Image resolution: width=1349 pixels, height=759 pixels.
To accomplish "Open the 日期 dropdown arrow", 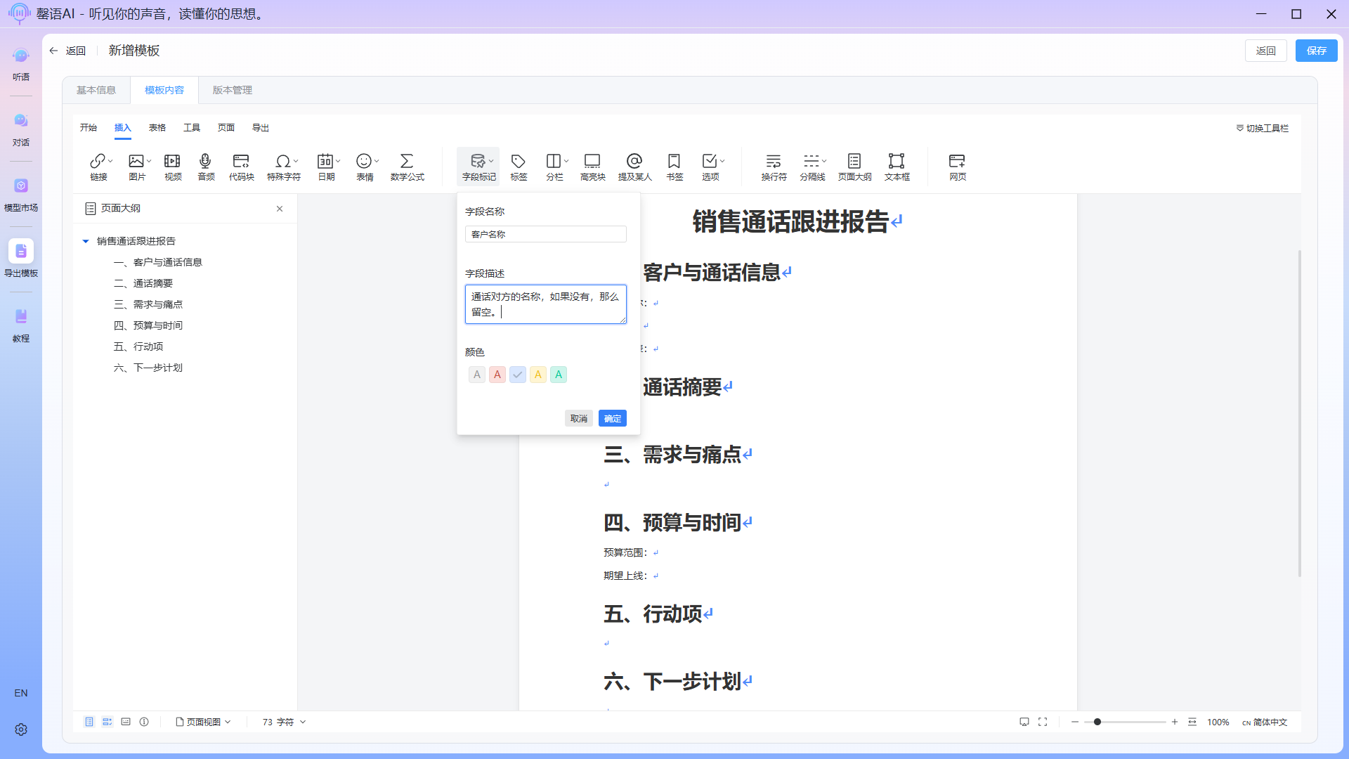I will coord(338,161).
